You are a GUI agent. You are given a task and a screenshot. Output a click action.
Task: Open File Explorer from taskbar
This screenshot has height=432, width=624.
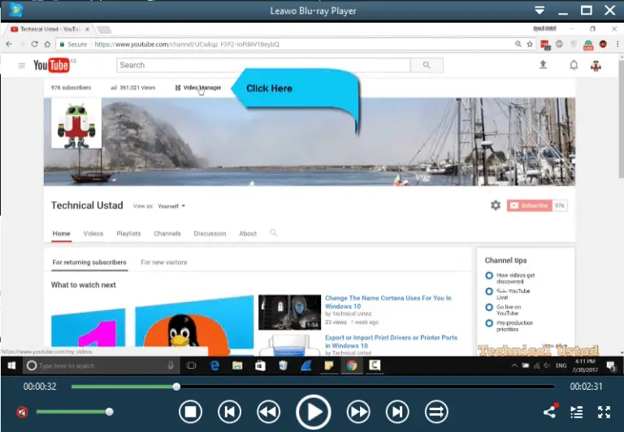click(x=237, y=365)
